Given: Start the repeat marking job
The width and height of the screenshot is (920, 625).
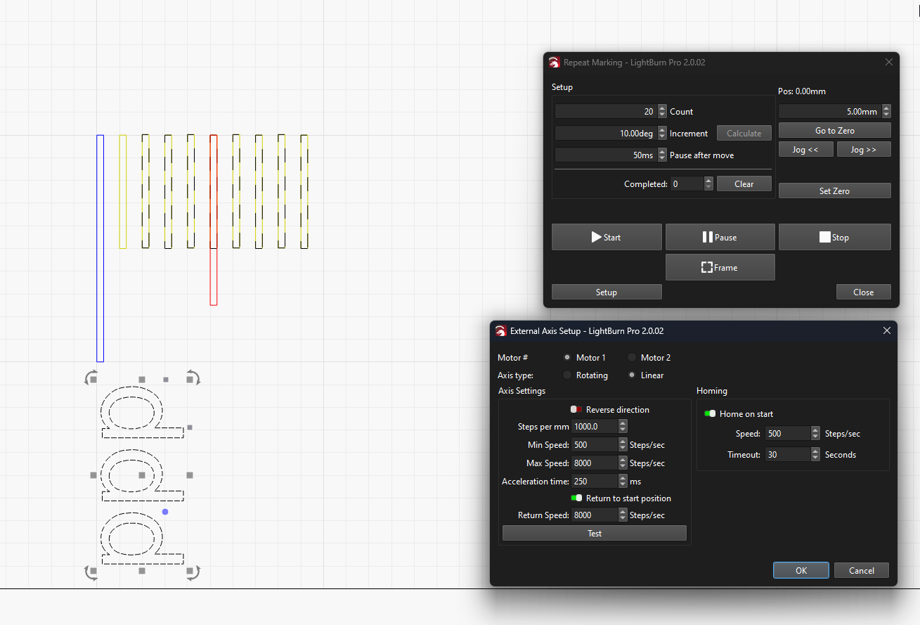Looking at the screenshot, I should coord(606,237).
